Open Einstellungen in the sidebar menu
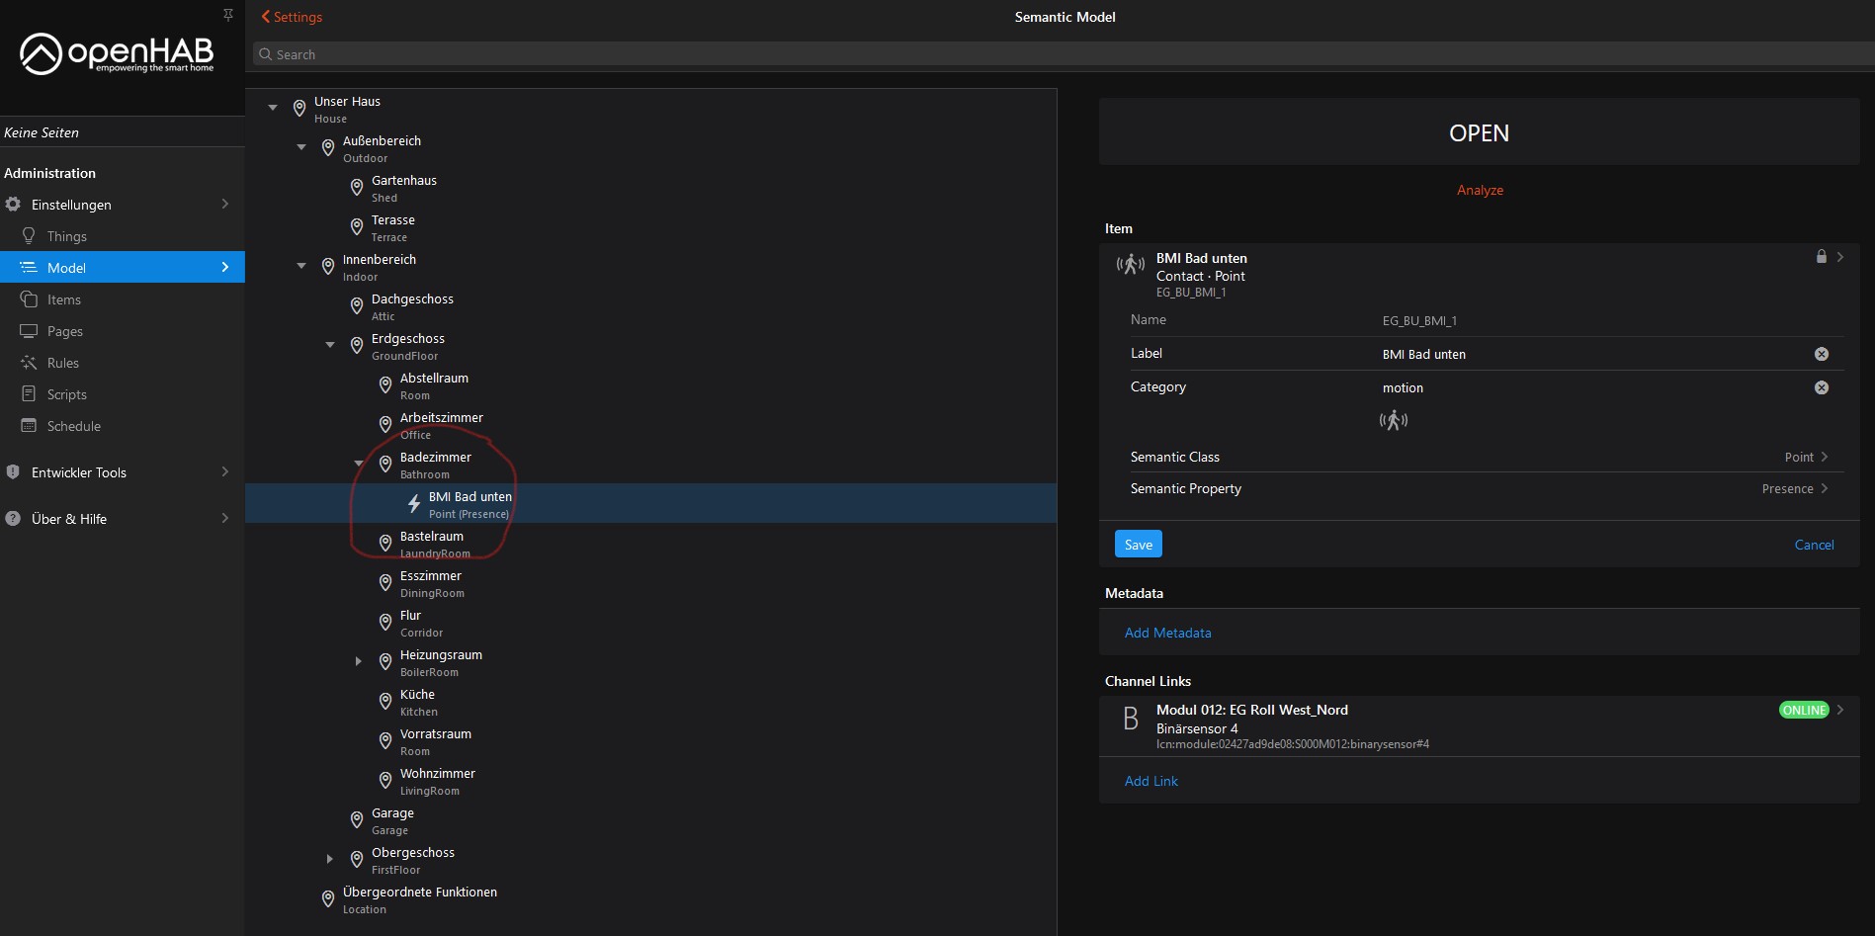 (x=123, y=205)
